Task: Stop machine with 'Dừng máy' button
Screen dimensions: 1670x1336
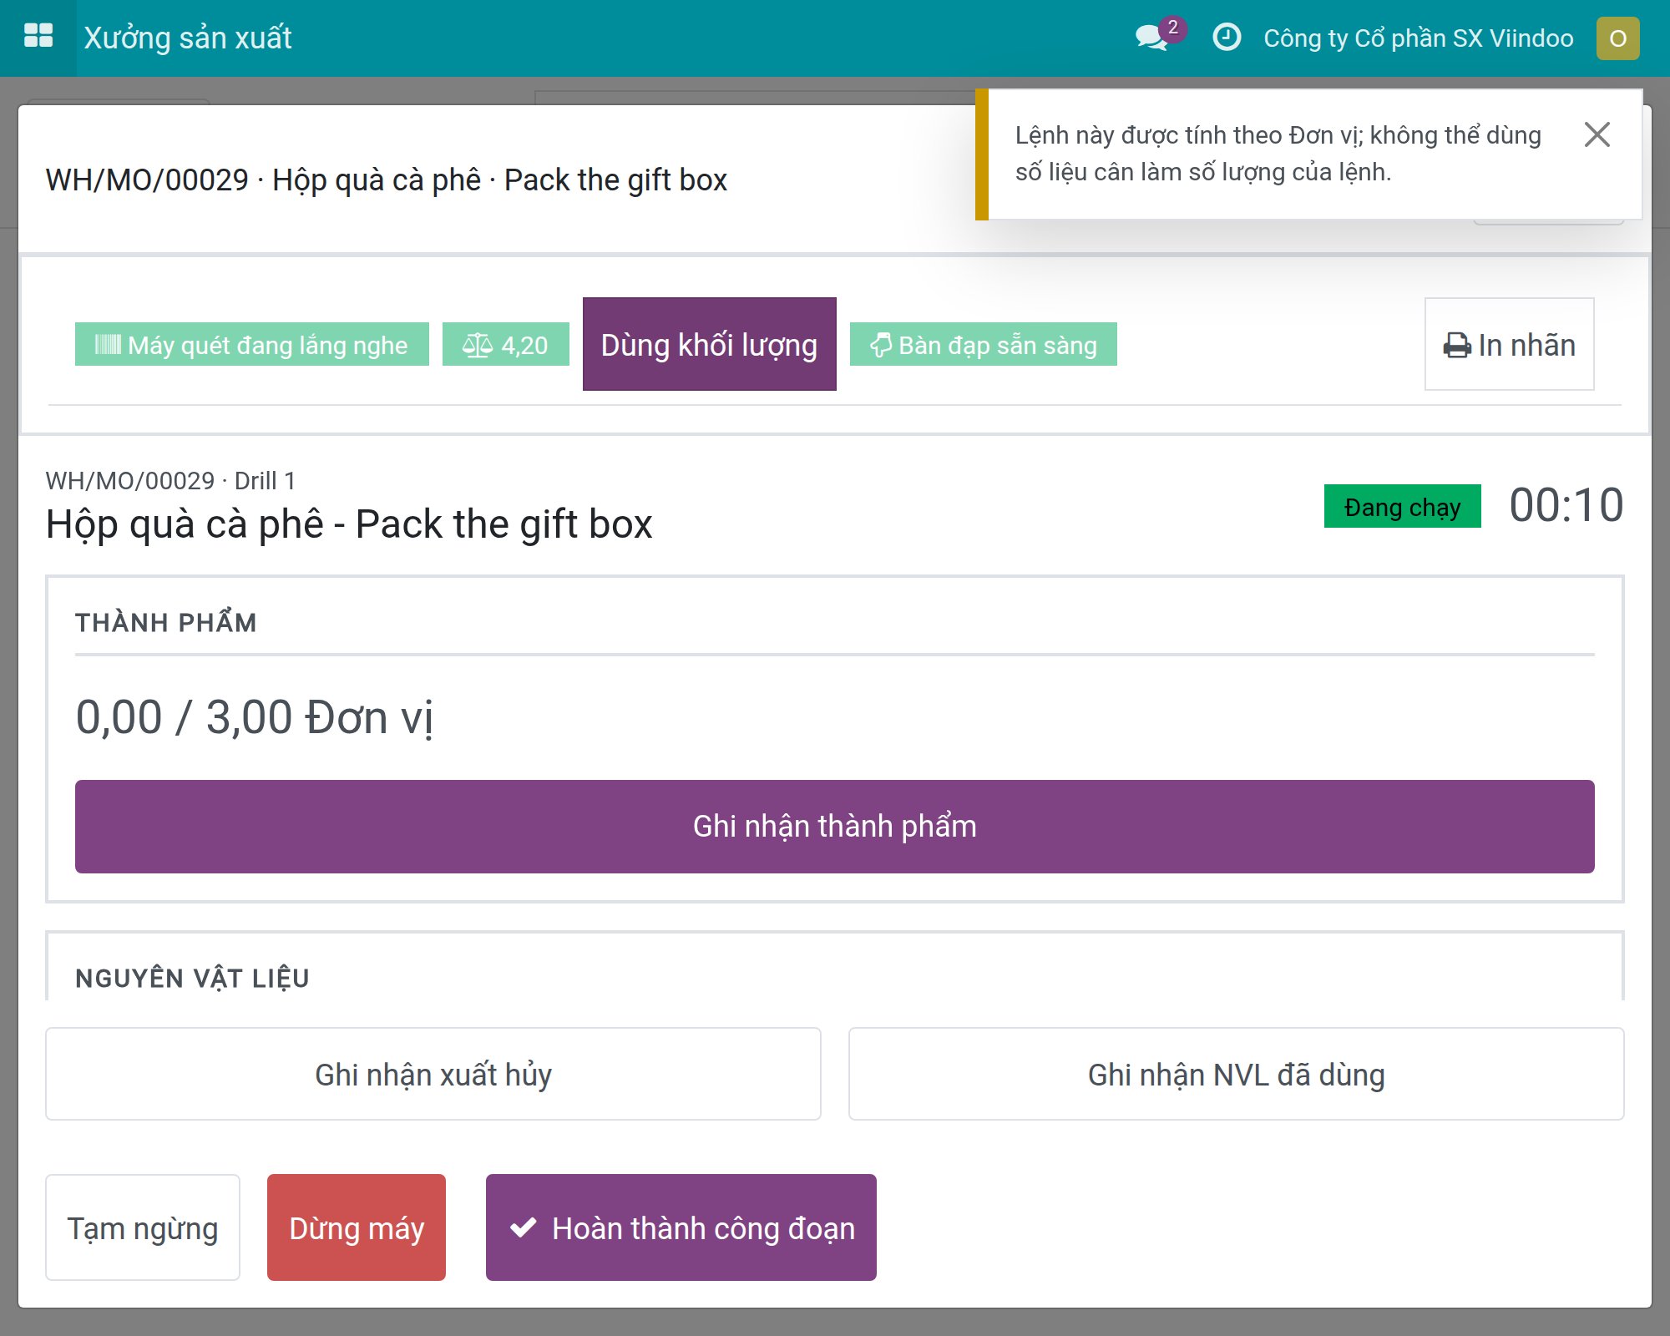Action: click(x=357, y=1227)
